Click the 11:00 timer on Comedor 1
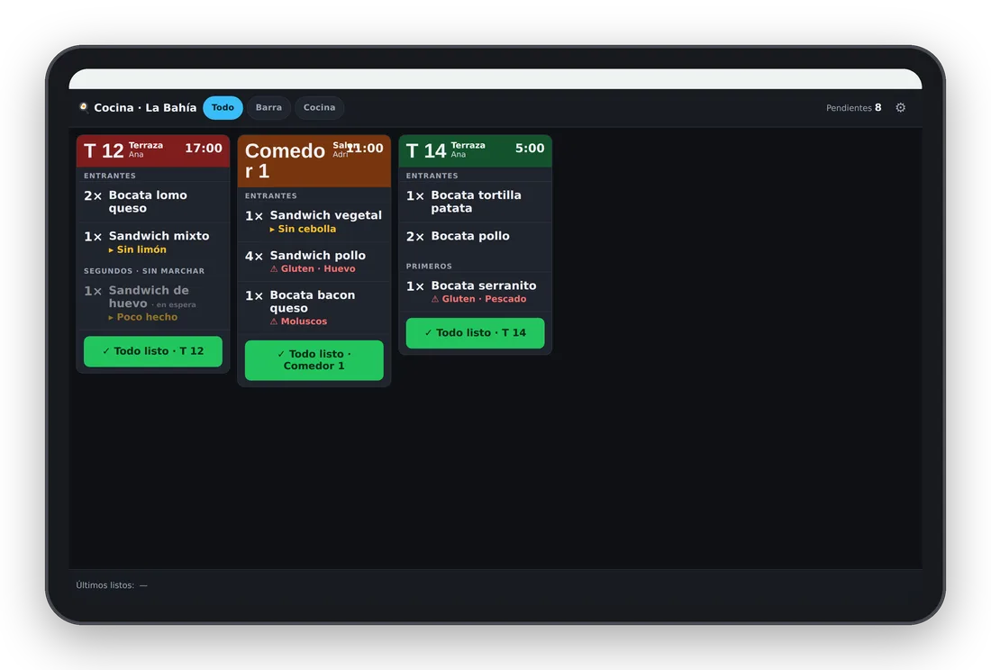 coord(365,149)
